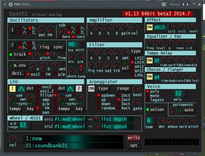
Task: Increase the key shift value stepper
Action: [x=81, y=43]
